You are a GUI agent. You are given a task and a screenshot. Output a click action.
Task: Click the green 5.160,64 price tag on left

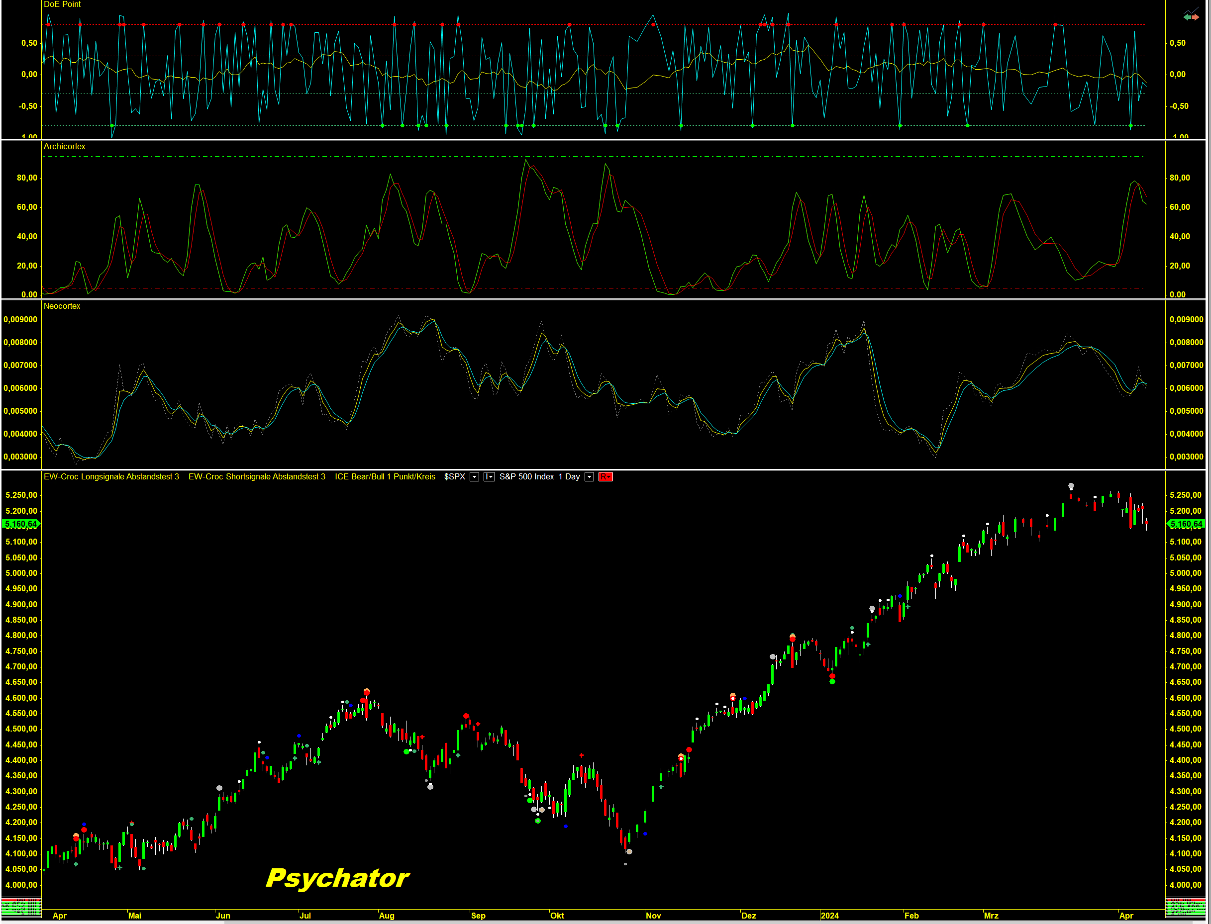tap(21, 524)
